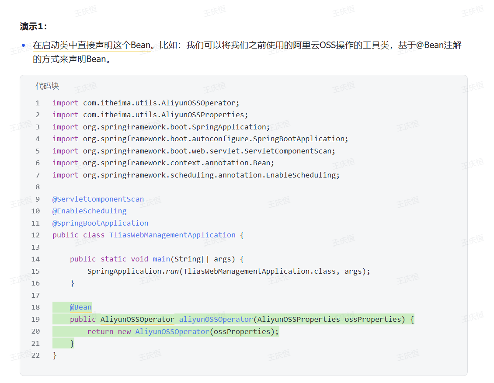Click line number 1 in the code gutter

(38, 103)
